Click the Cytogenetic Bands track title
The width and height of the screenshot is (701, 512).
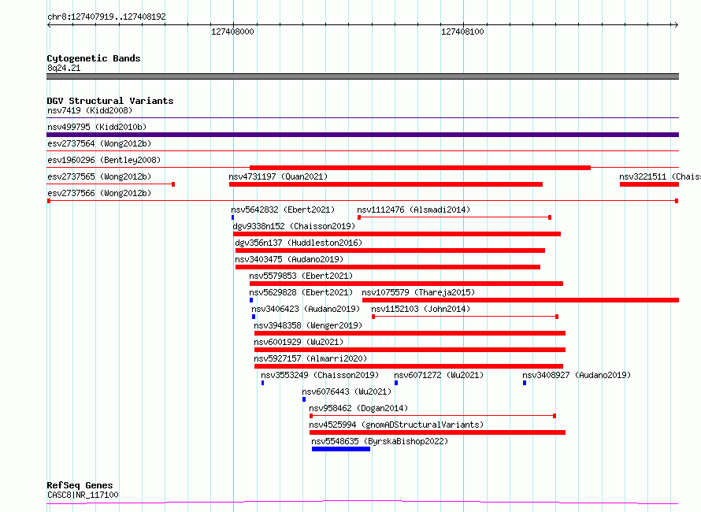(94, 58)
